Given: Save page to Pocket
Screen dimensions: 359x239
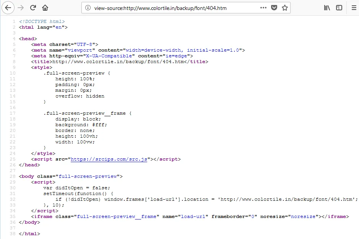Looking at the screenshot, I should (274, 8).
